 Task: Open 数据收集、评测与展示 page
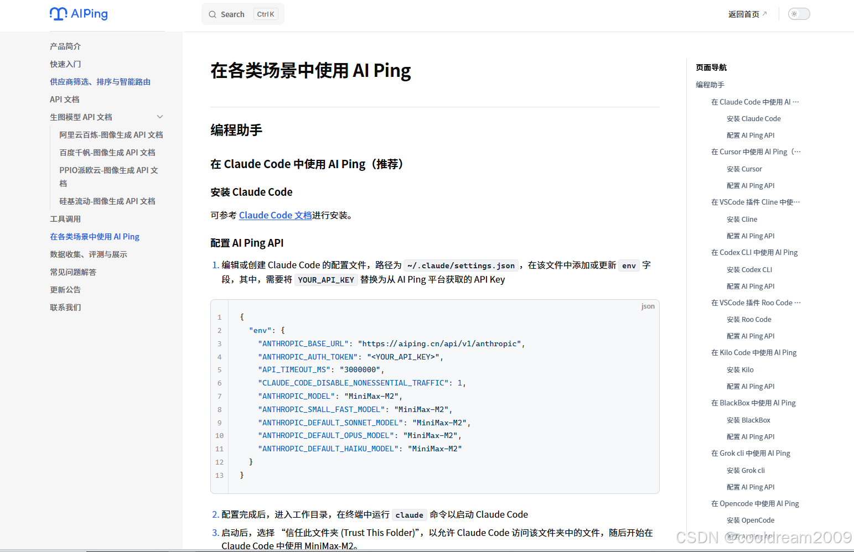click(x=89, y=254)
